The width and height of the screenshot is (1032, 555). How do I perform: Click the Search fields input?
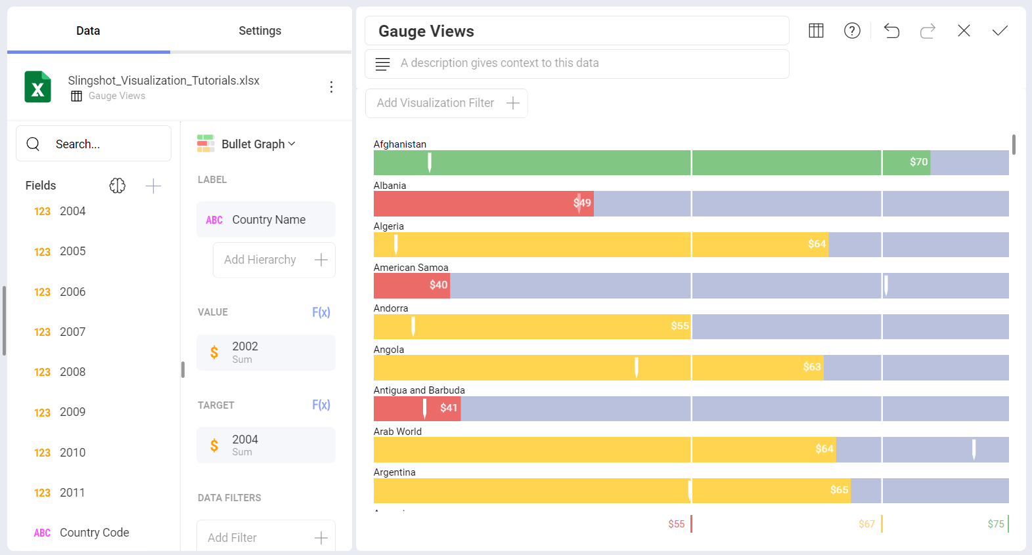(x=93, y=144)
